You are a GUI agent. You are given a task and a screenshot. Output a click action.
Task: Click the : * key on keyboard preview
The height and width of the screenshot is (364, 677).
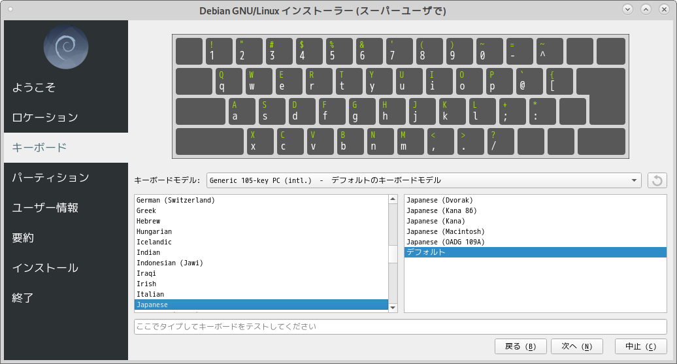(x=542, y=111)
